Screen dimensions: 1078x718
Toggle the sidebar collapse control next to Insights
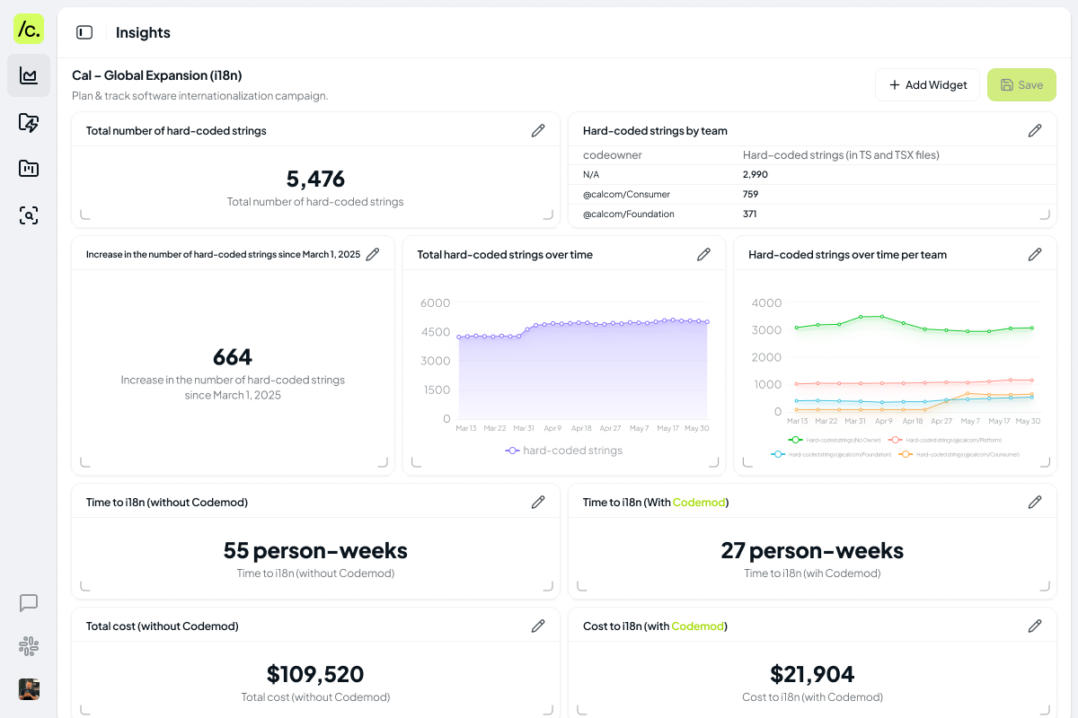tap(84, 31)
